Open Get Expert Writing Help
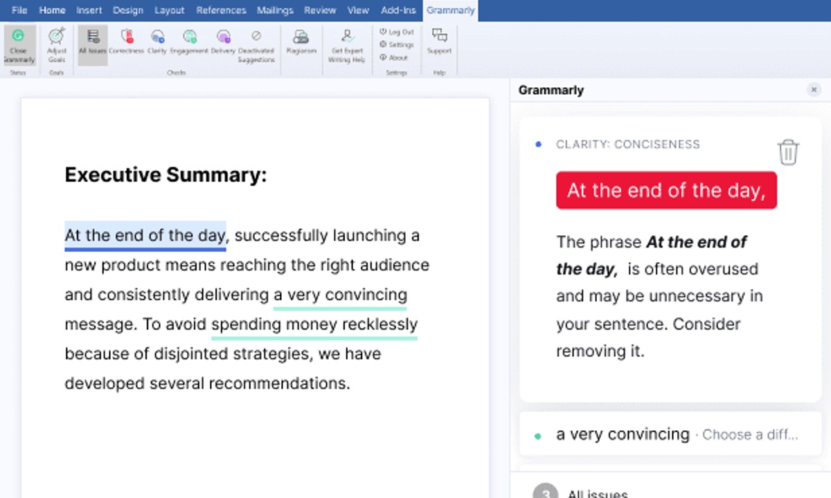Screen dimensions: 831x498 coord(346,43)
